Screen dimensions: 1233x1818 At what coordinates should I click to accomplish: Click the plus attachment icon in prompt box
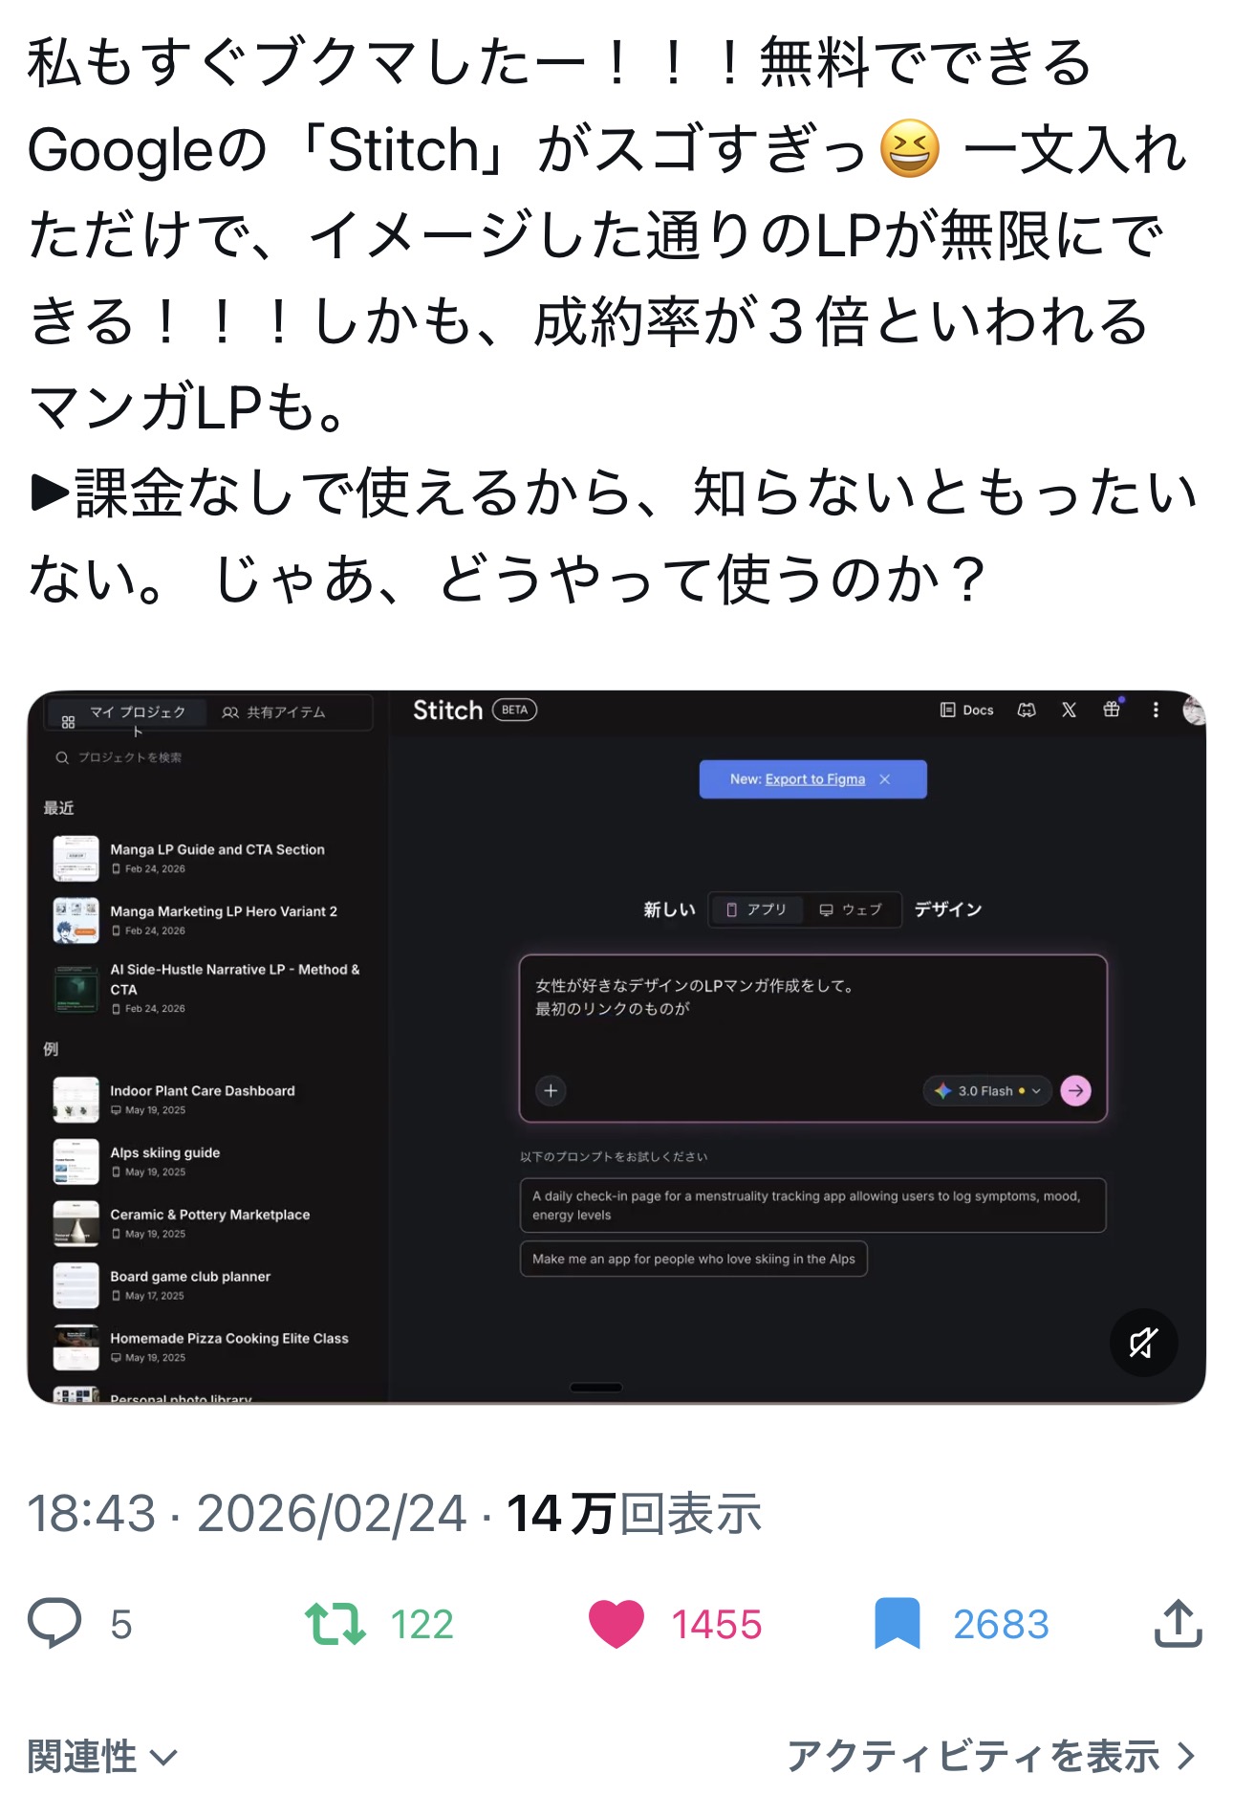pos(551,1091)
